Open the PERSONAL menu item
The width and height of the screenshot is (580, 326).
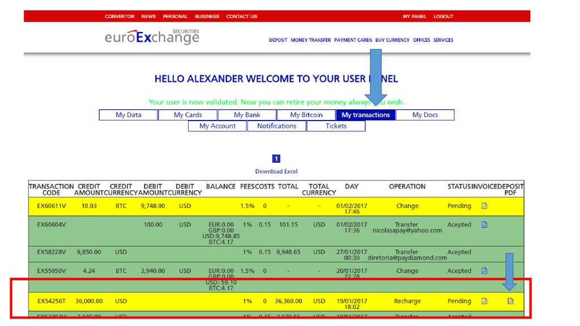(176, 16)
